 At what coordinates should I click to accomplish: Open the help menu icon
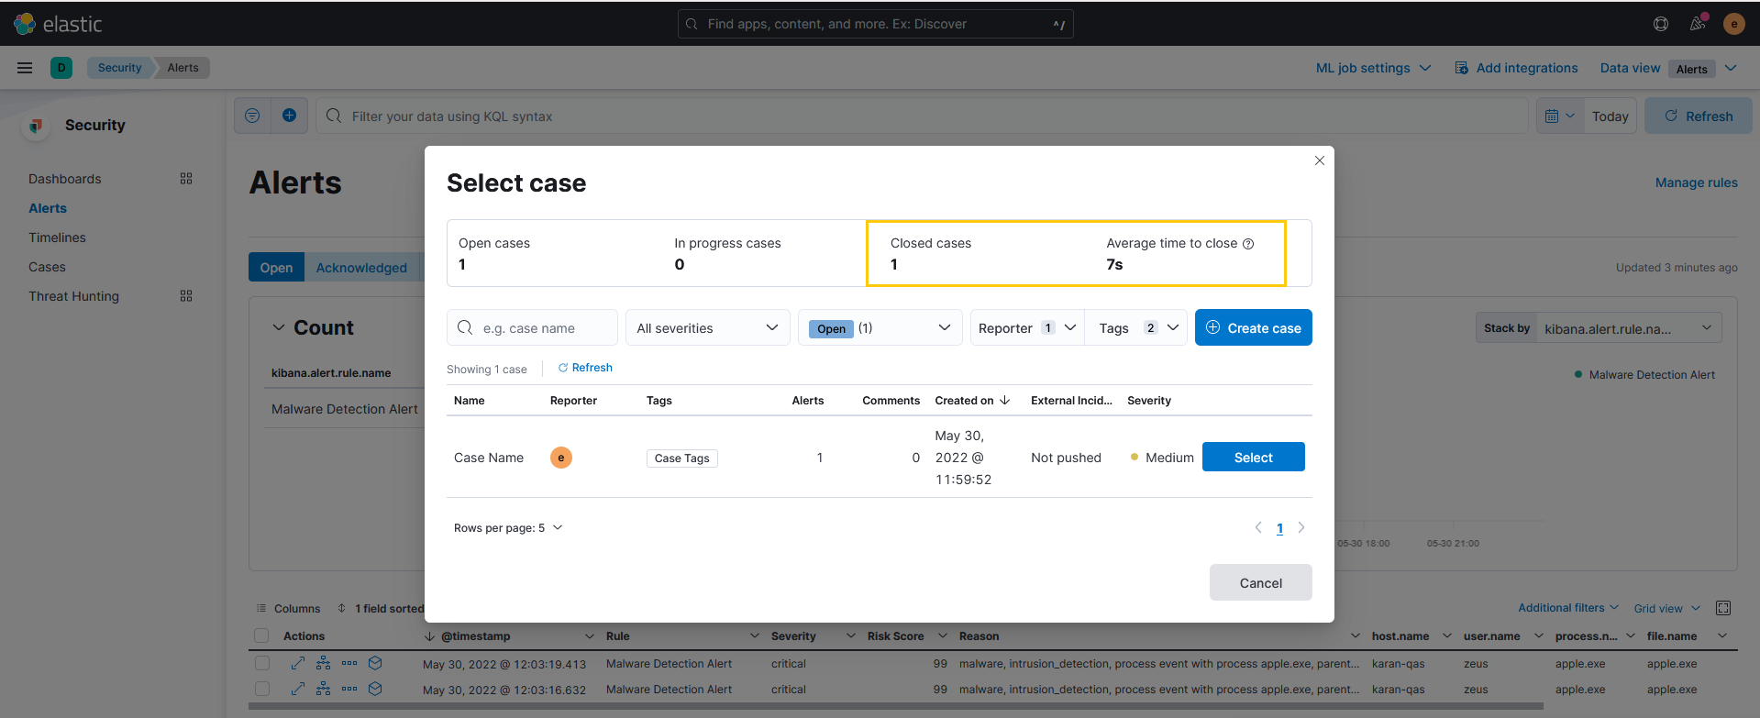(1661, 24)
